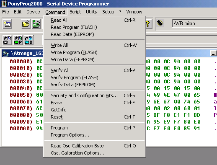The image size is (217, 165).
Task: Click the pony icon in the Atmega_163 window title
Action: [x=5, y=53]
